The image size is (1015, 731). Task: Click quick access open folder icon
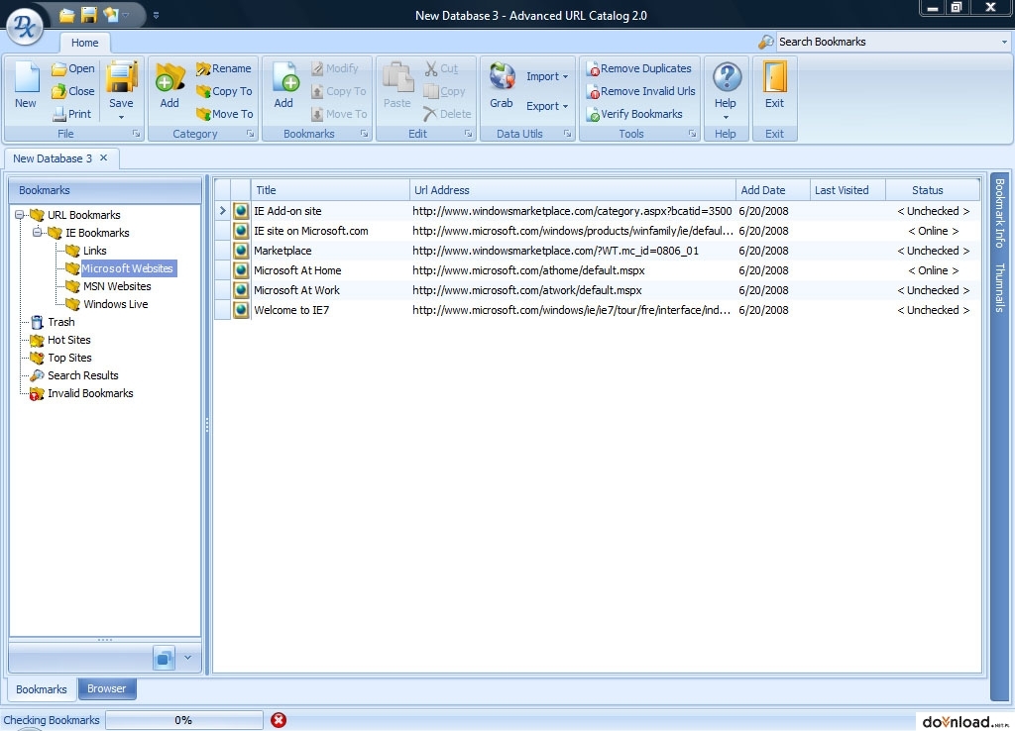66,14
